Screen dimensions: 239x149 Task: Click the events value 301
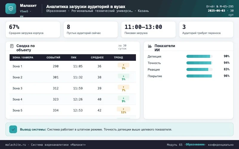(x=56, y=77)
